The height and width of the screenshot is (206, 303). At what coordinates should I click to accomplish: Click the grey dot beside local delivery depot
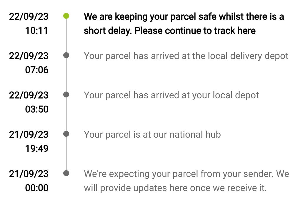(66, 55)
